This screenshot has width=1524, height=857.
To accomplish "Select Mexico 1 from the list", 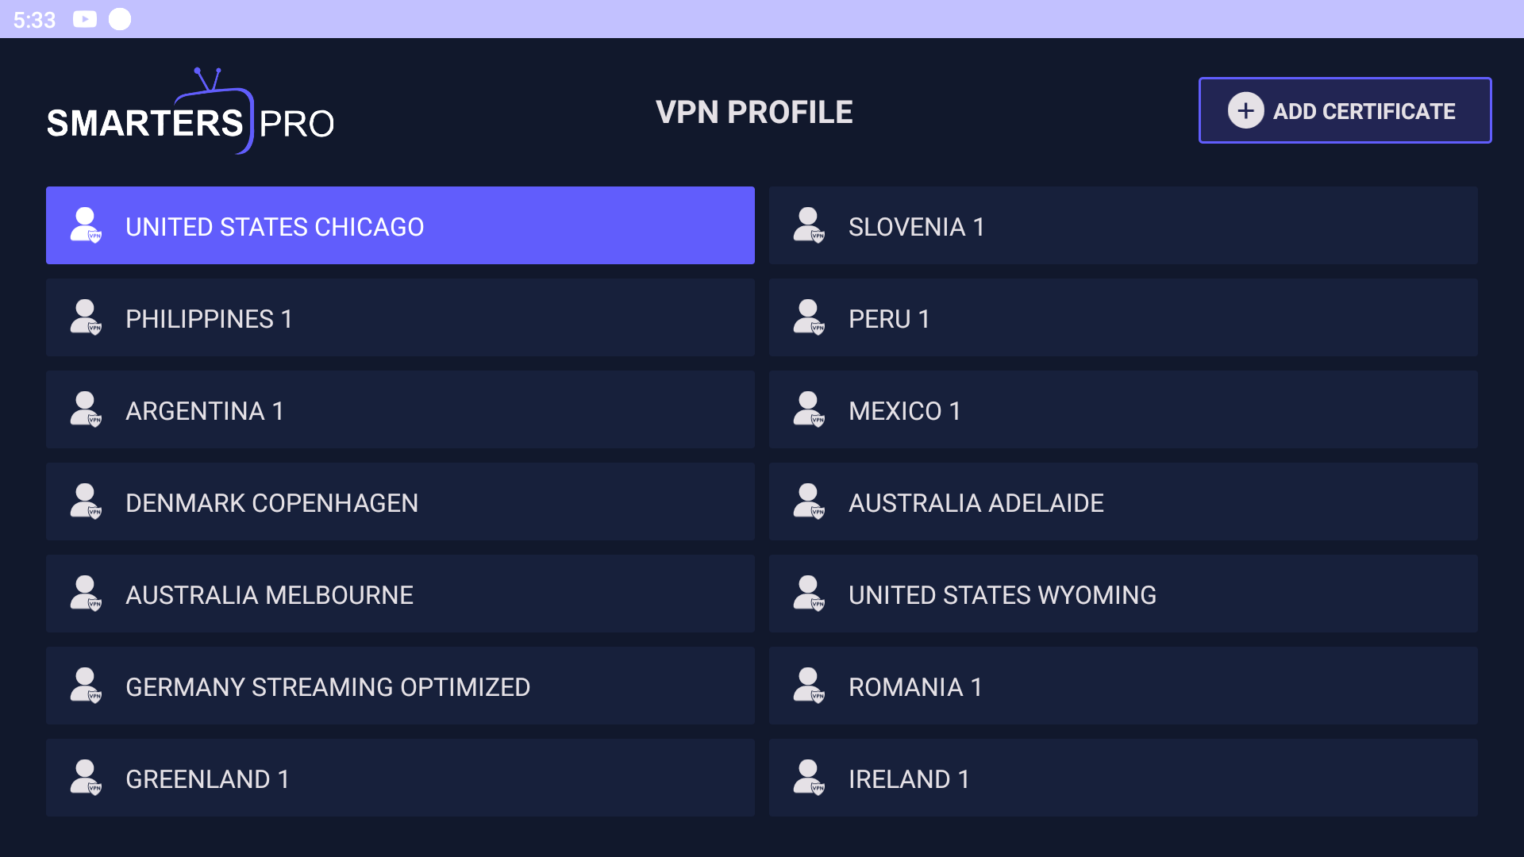I will (1123, 409).
